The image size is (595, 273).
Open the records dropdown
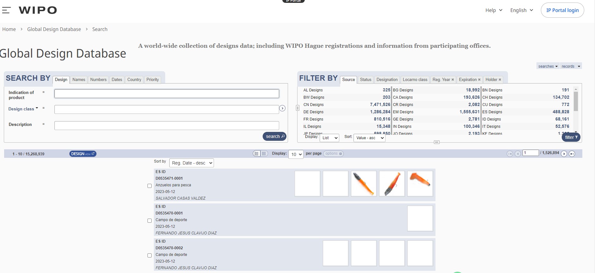coord(571,66)
